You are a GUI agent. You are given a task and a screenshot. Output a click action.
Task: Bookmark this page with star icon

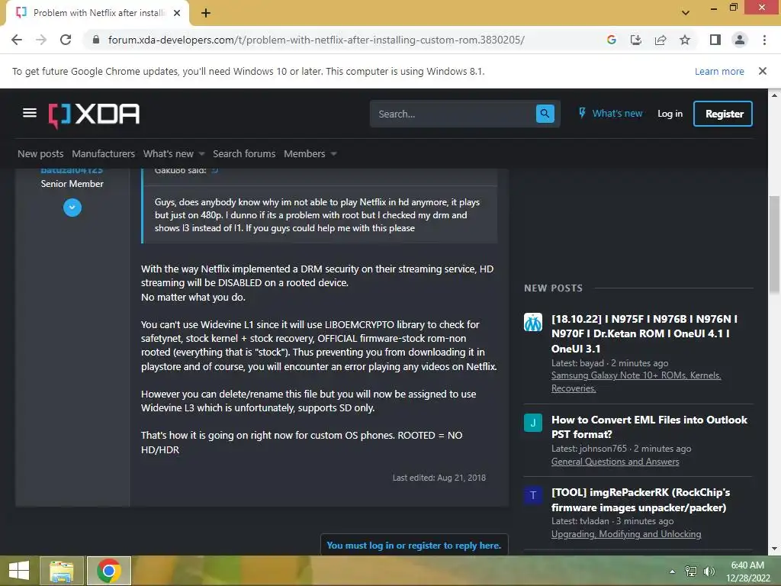685,40
